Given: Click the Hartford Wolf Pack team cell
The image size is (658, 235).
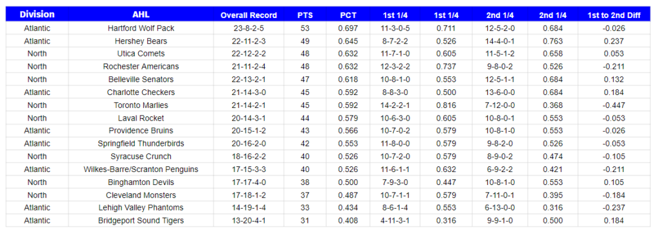Looking at the screenshot, I should 141,28.
